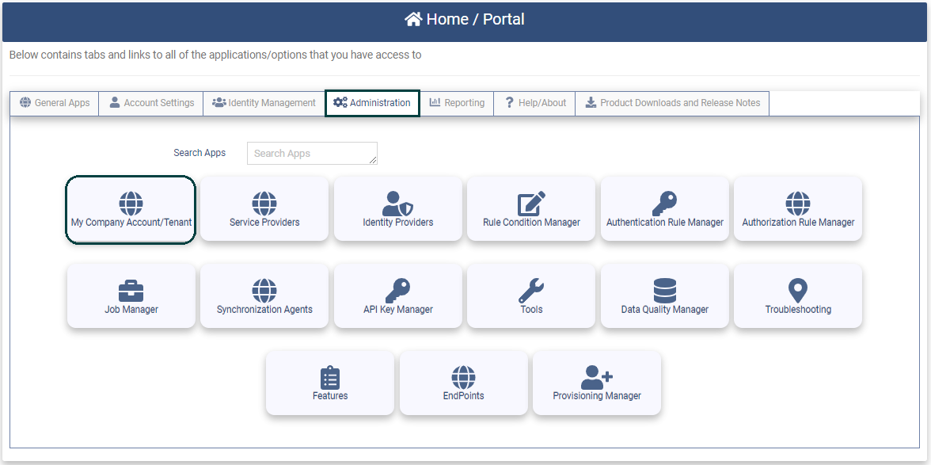The width and height of the screenshot is (931, 465).
Task: Open the Provisioning Manager
Action: point(596,383)
